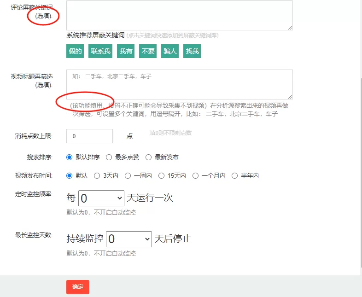Focus the 消耗点数上限 number field
Viewport: 362px width, 297px height.
pos(89,136)
